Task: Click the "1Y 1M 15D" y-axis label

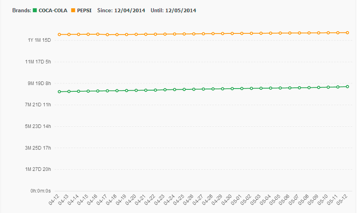Action: (40, 40)
